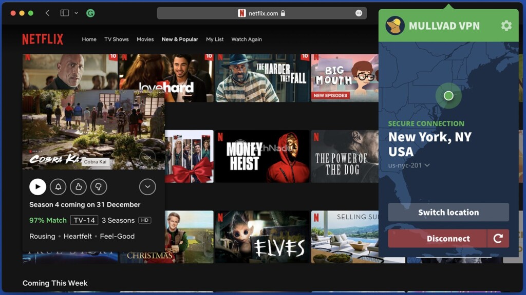Click the Feel-Good genre tag
The width and height of the screenshot is (526, 295).
(x=117, y=236)
